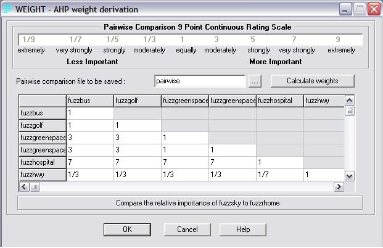Click the browse (...) button beside pairwise field
The image size is (383, 248).
(256, 81)
